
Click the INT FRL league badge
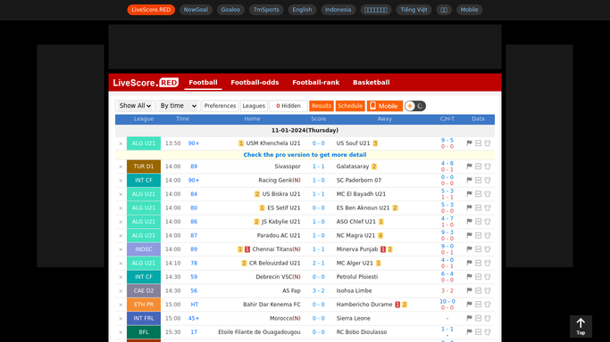point(144,318)
